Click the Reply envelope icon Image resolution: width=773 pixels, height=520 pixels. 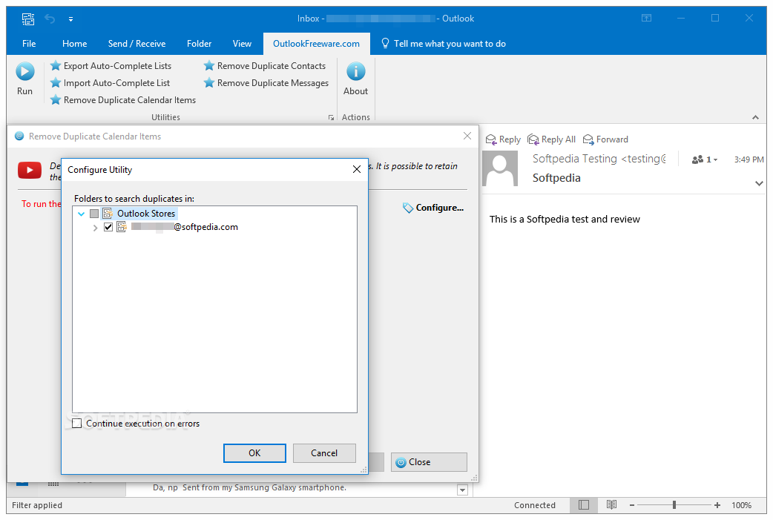point(491,139)
